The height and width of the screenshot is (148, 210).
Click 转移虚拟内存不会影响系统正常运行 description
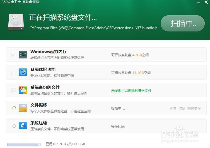57,58
